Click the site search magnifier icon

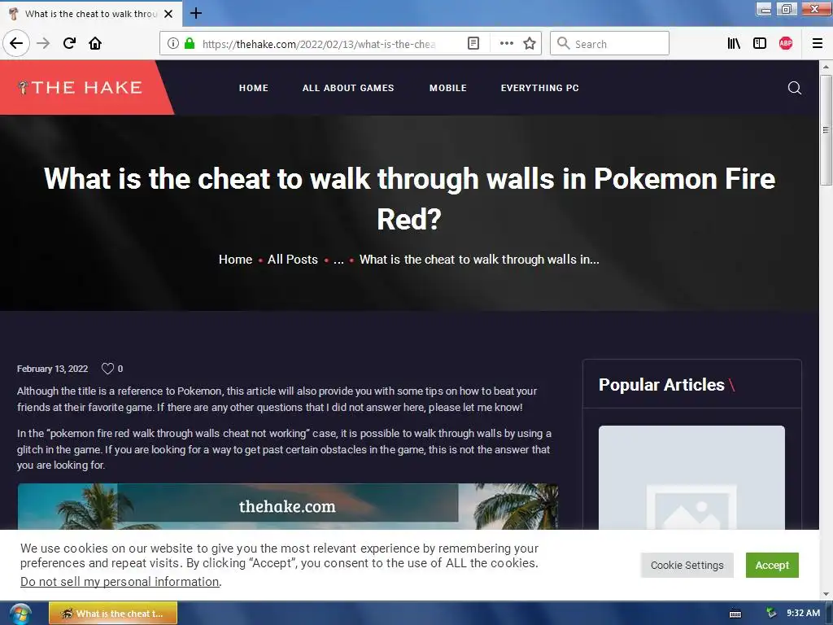click(794, 88)
